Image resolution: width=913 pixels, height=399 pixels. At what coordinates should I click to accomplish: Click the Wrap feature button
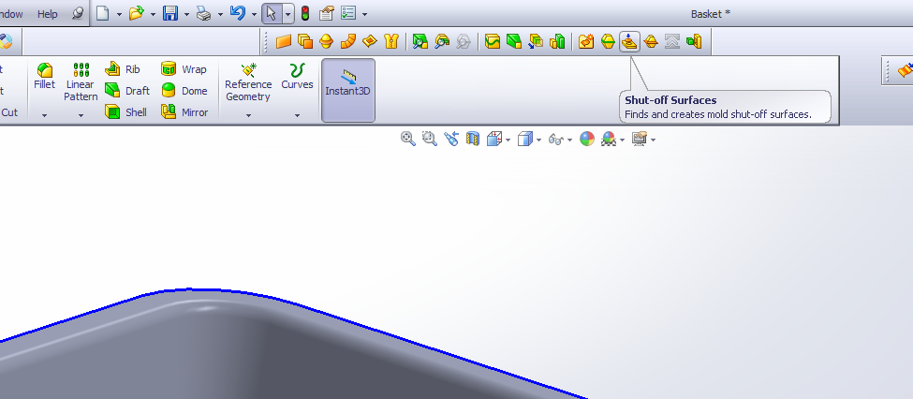tap(184, 69)
